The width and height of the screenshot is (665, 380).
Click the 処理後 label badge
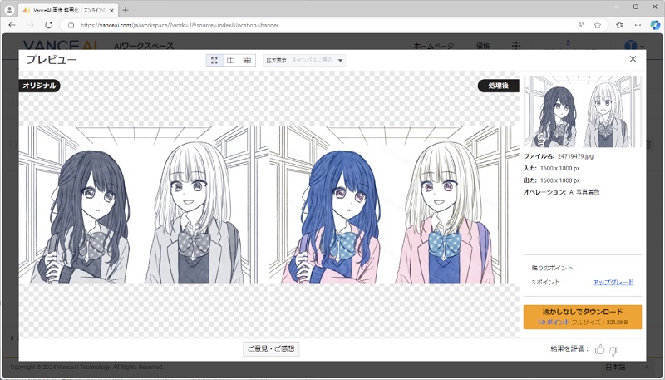tap(498, 86)
